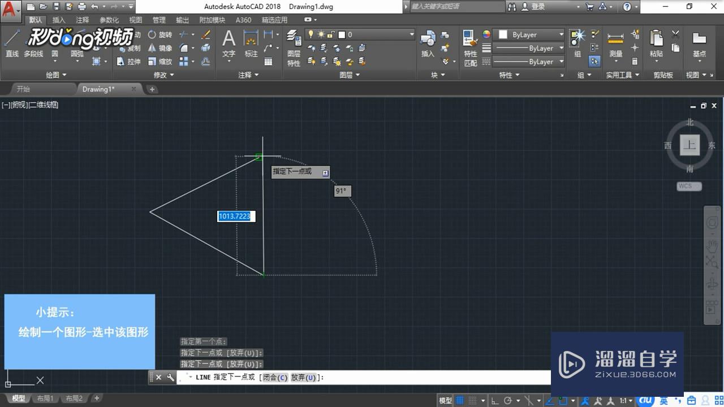Toggle annotation visibility icon in status bar
Screen dimensions: 724x407
585,400
